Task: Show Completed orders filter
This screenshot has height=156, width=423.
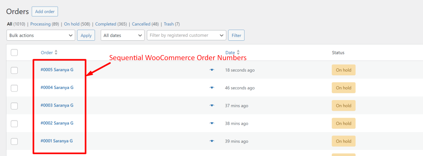Action: pyautogui.click(x=105, y=24)
